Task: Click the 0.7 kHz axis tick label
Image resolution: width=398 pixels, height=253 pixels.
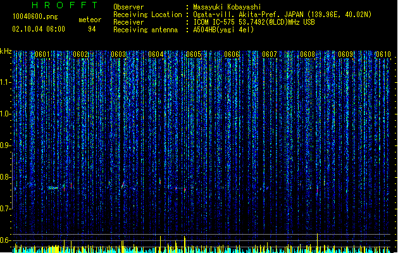Action: 6,209
